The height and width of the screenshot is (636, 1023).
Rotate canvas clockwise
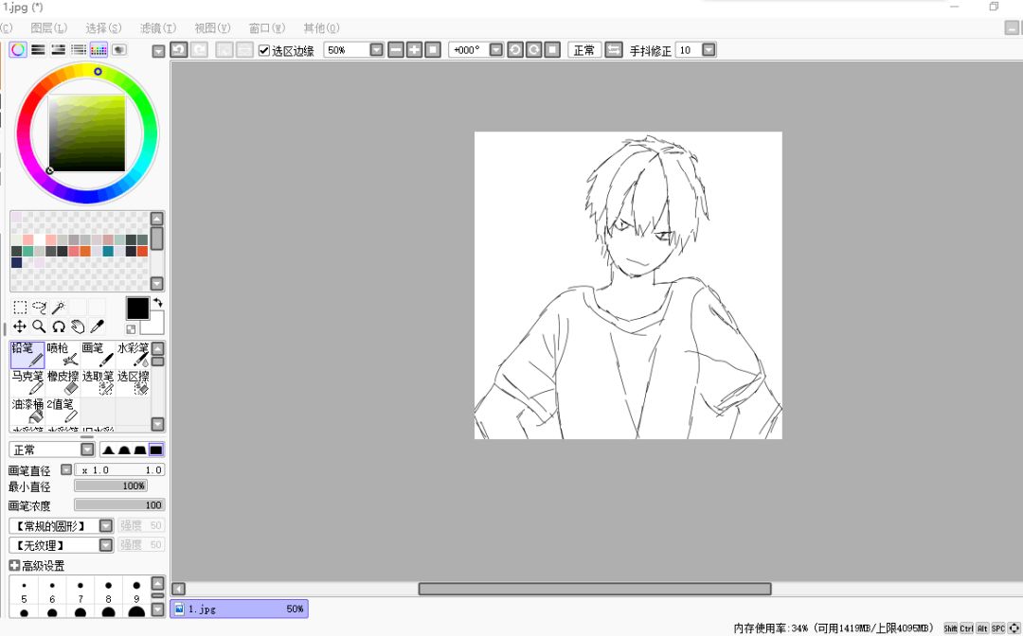(x=533, y=49)
